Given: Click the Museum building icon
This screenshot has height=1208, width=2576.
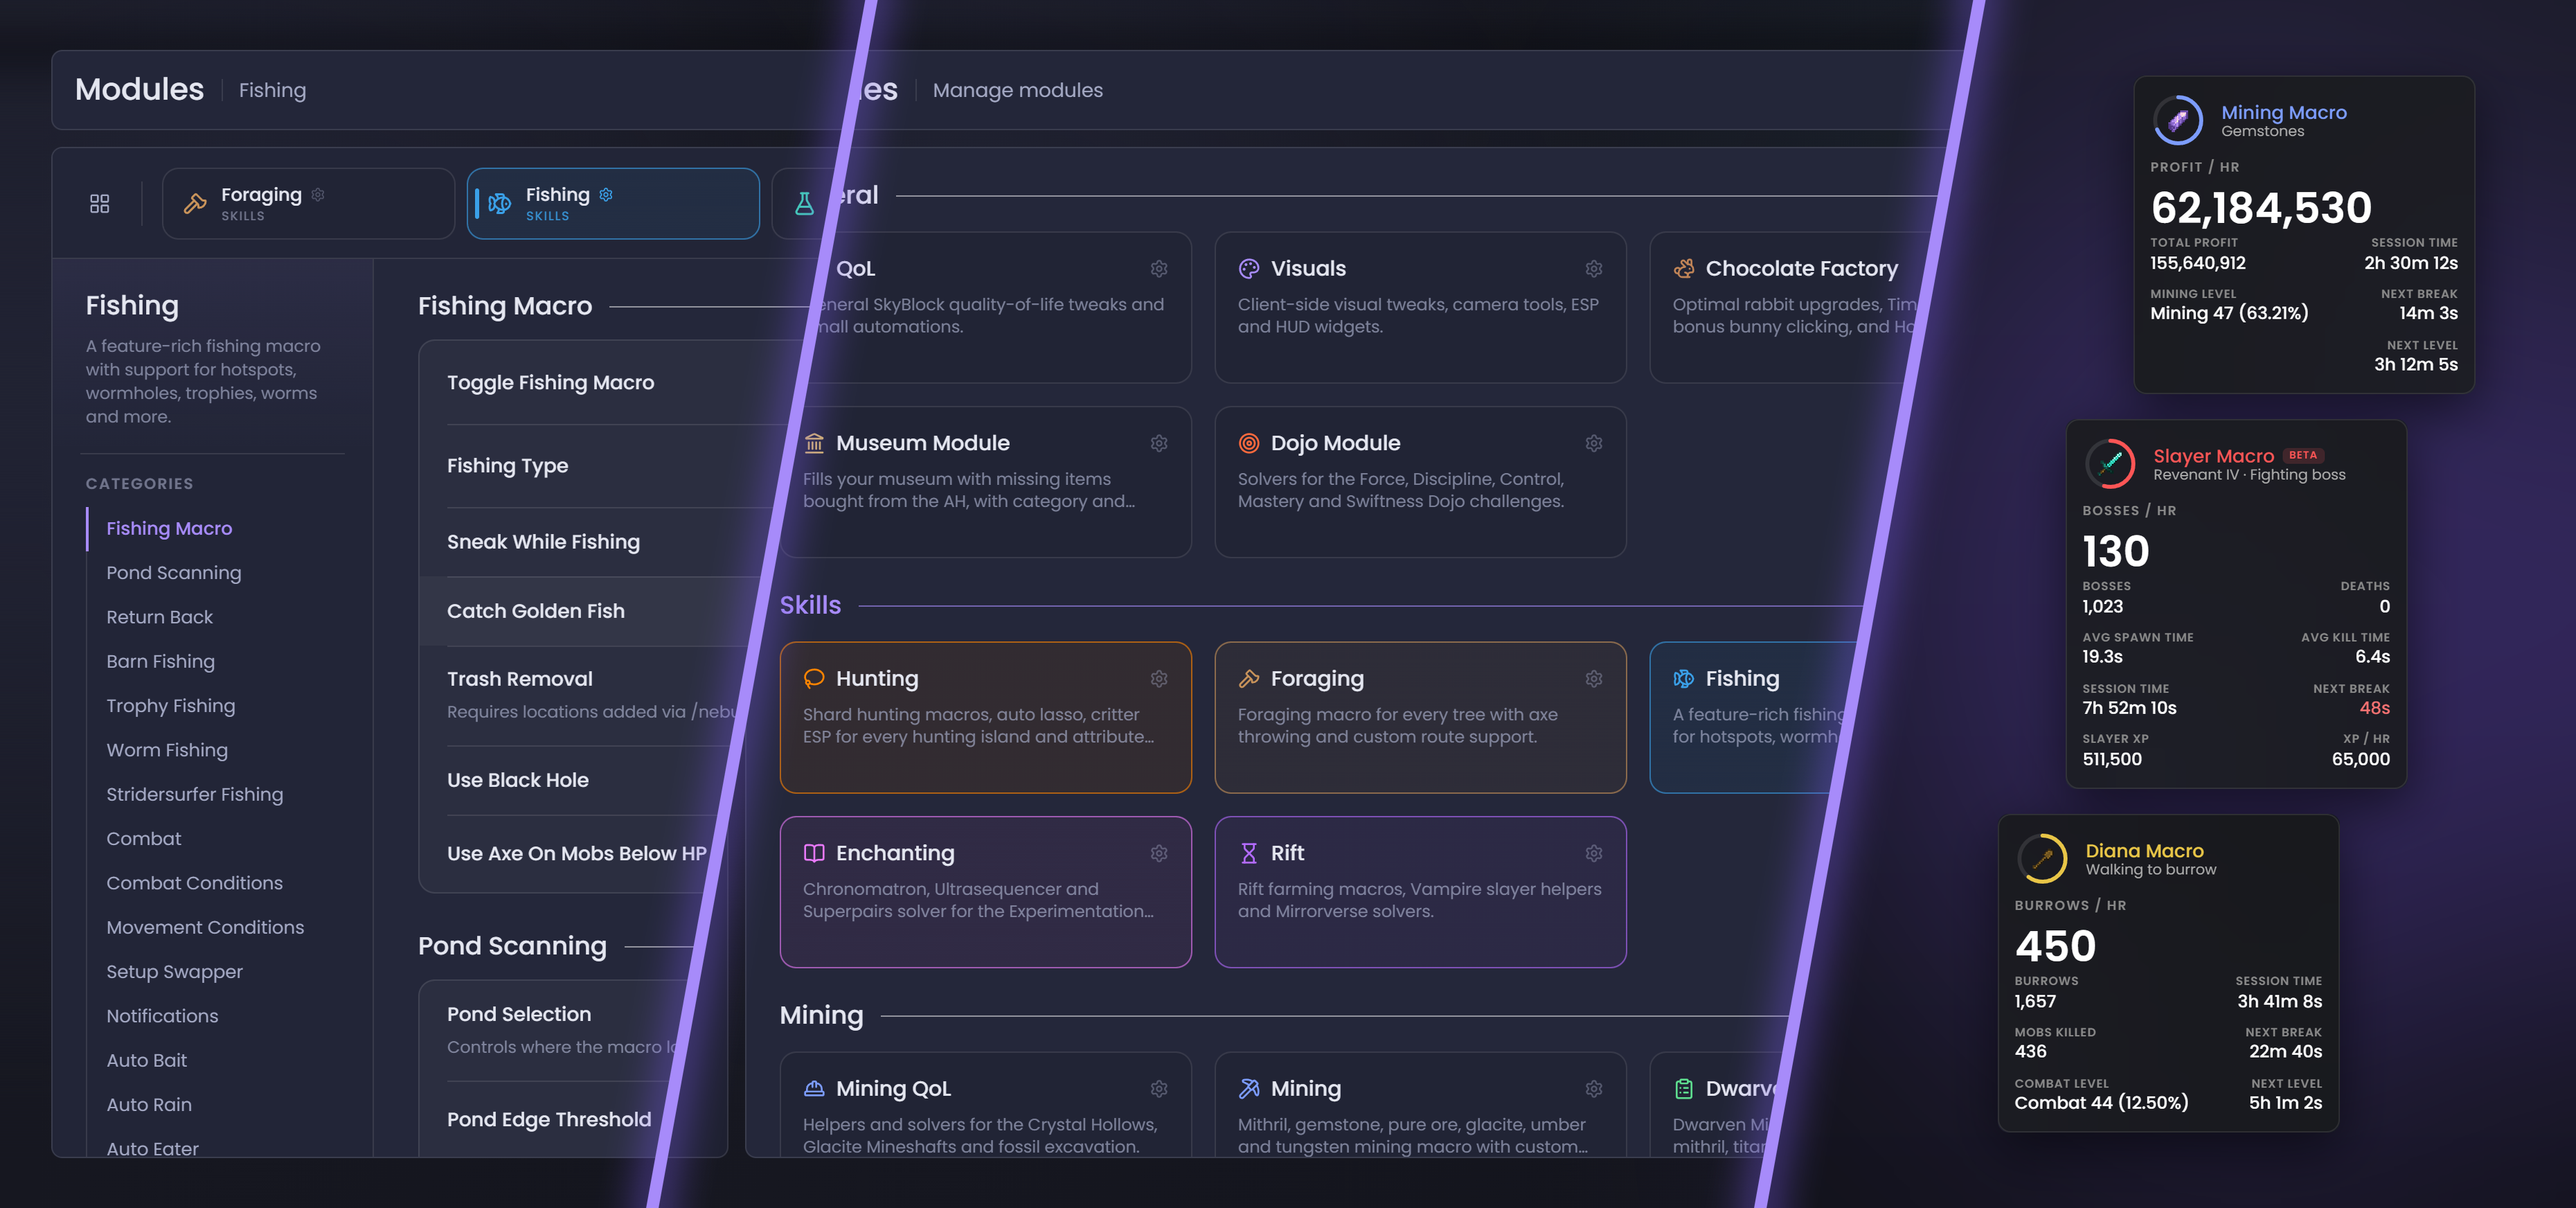Looking at the screenshot, I should [x=814, y=443].
